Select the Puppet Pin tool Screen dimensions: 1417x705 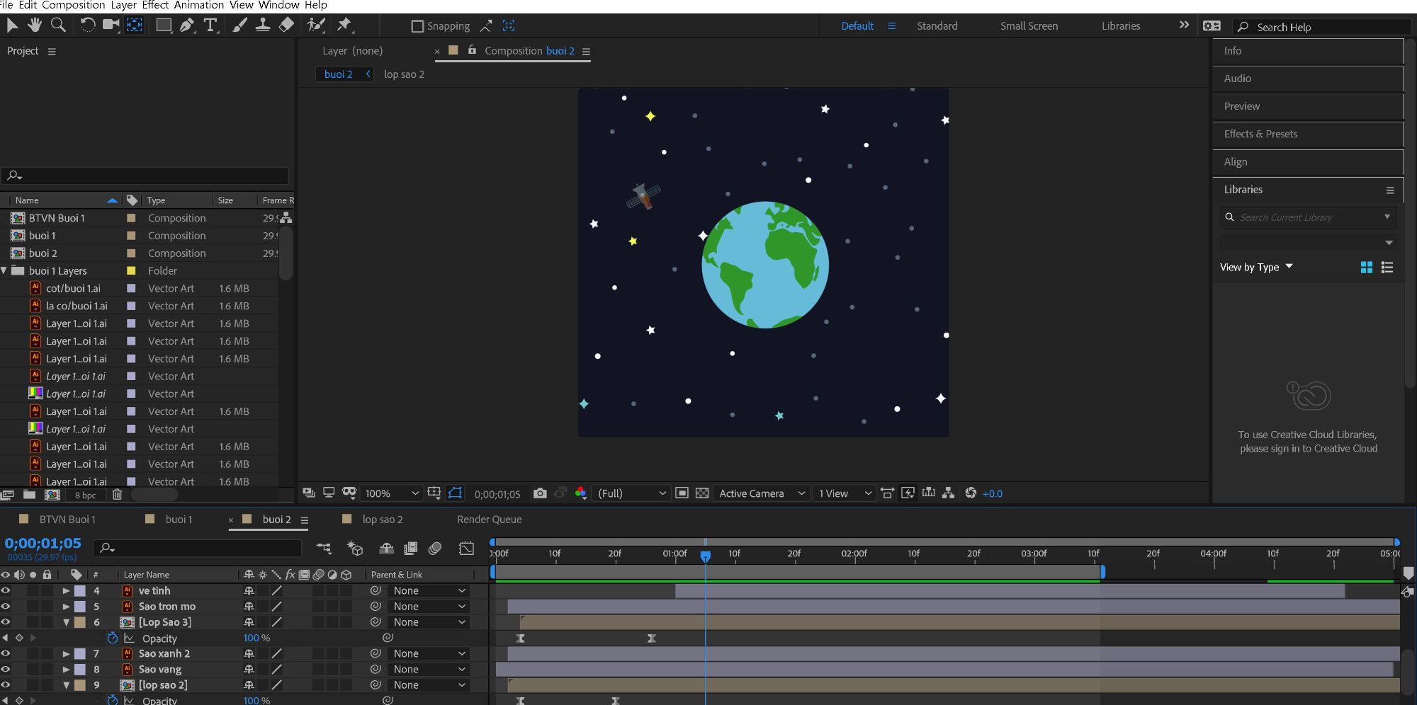(344, 25)
